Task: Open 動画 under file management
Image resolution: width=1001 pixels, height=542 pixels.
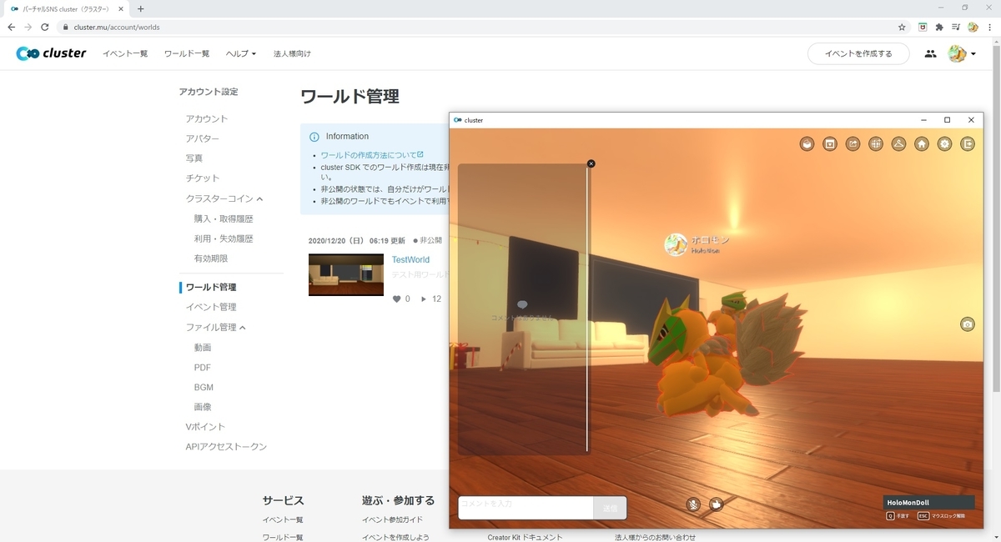Action: (x=203, y=347)
